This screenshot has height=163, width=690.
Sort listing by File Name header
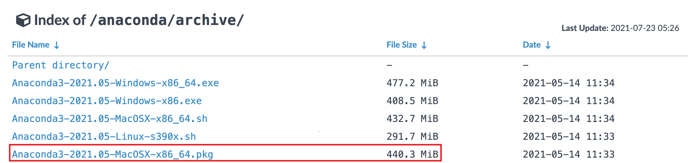[x=31, y=45]
